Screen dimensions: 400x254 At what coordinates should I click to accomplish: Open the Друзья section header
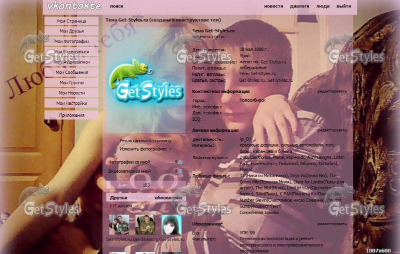pyautogui.click(x=118, y=198)
